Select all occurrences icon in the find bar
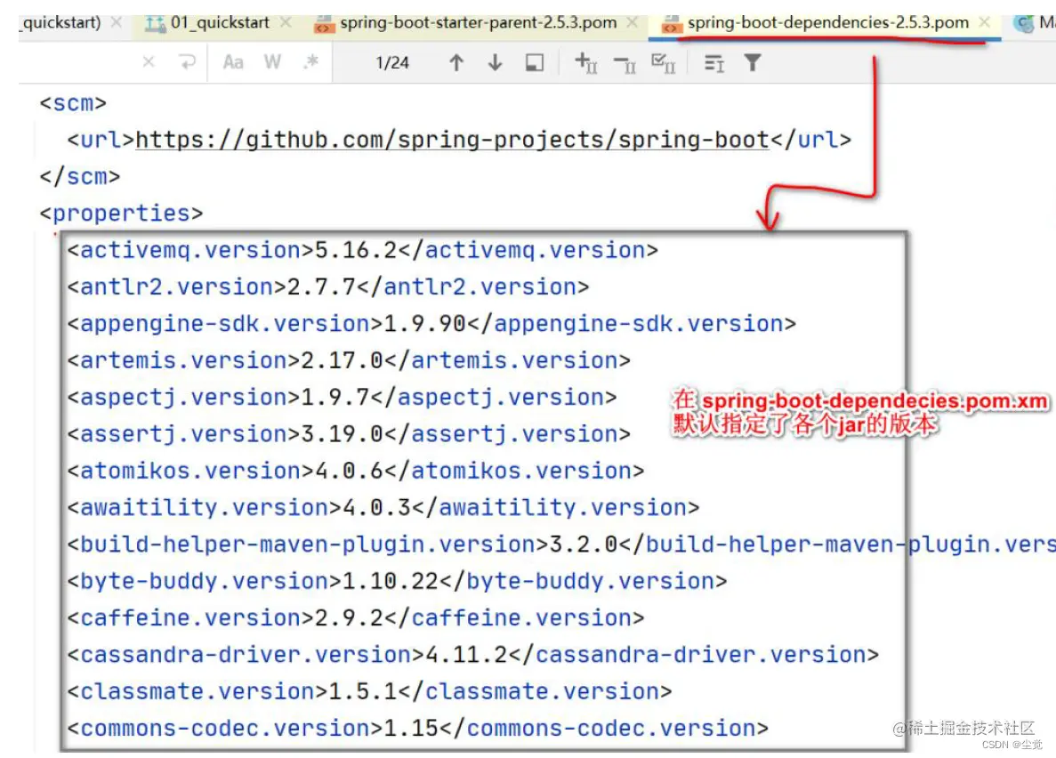 (664, 64)
